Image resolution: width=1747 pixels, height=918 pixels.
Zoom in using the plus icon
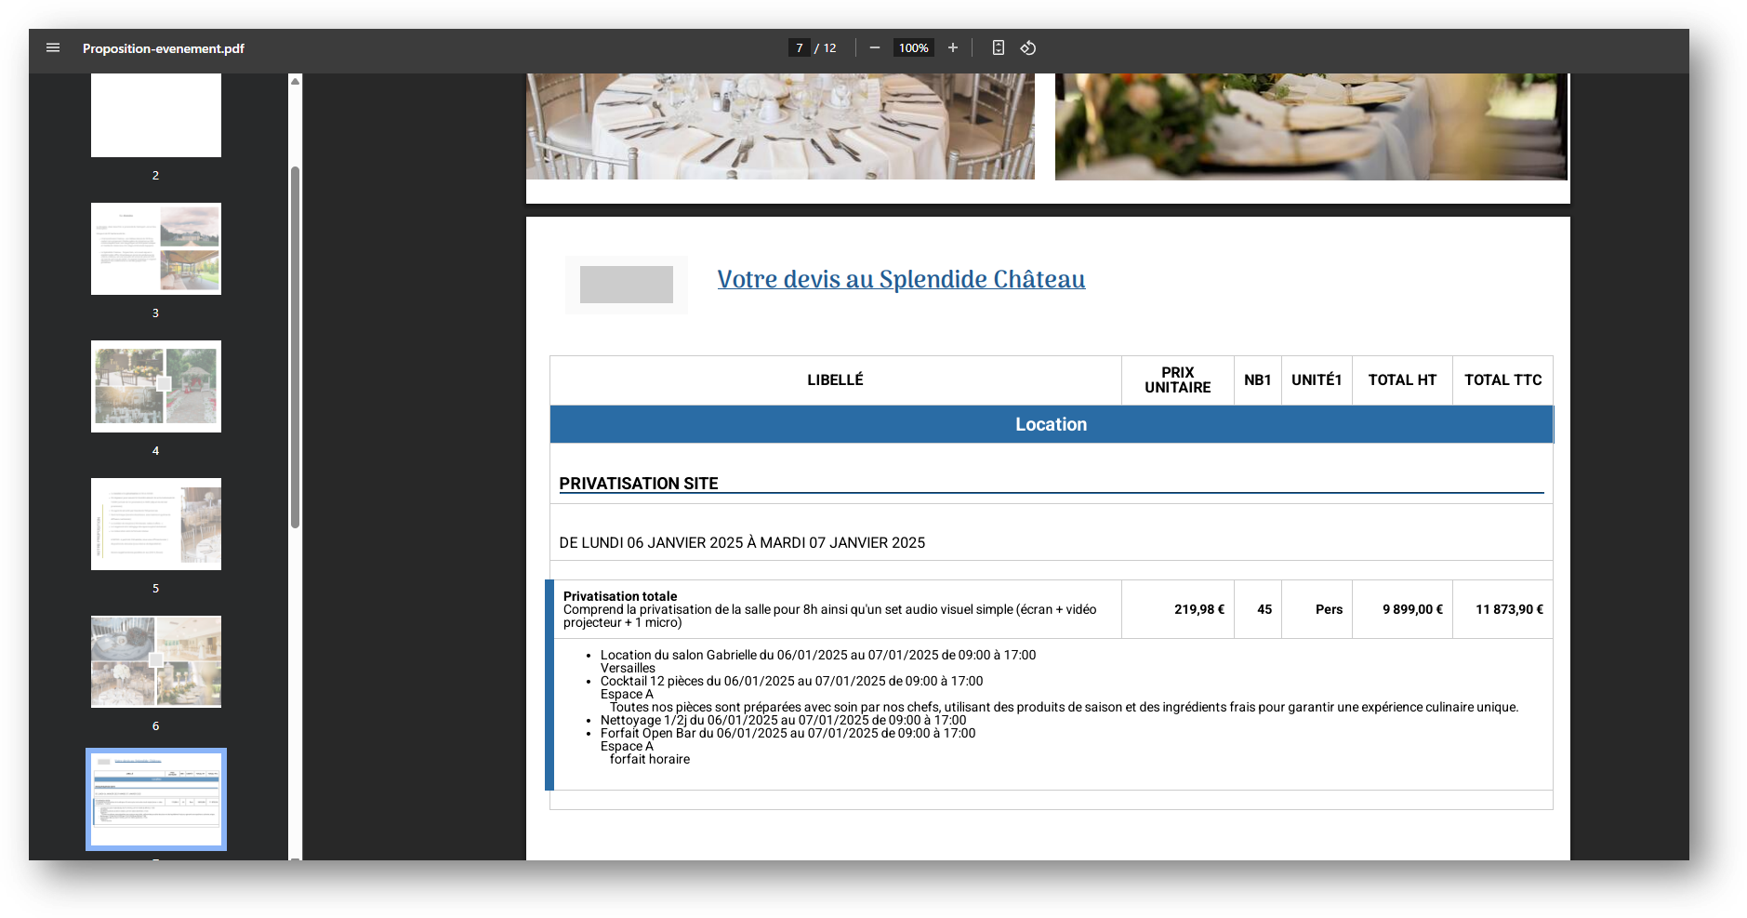point(953,47)
